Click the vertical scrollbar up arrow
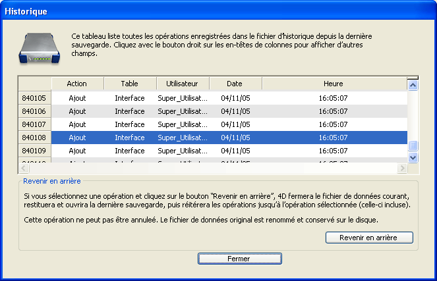 coord(413,84)
